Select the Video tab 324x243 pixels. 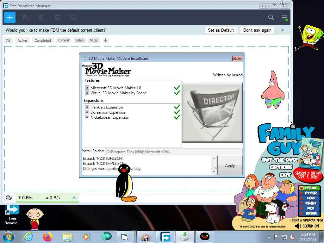pyautogui.click(x=79, y=40)
